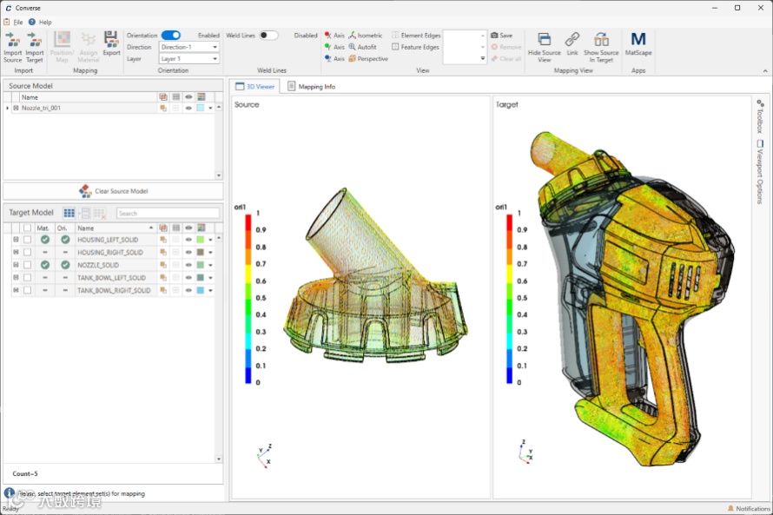
Task: Click Show Source In Target icon
Action: pos(601,39)
